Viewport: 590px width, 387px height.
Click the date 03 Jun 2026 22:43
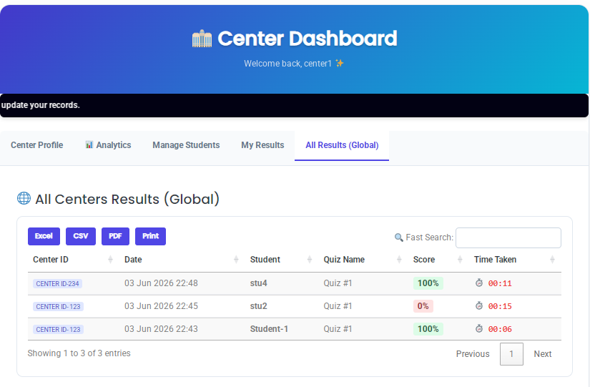point(161,329)
